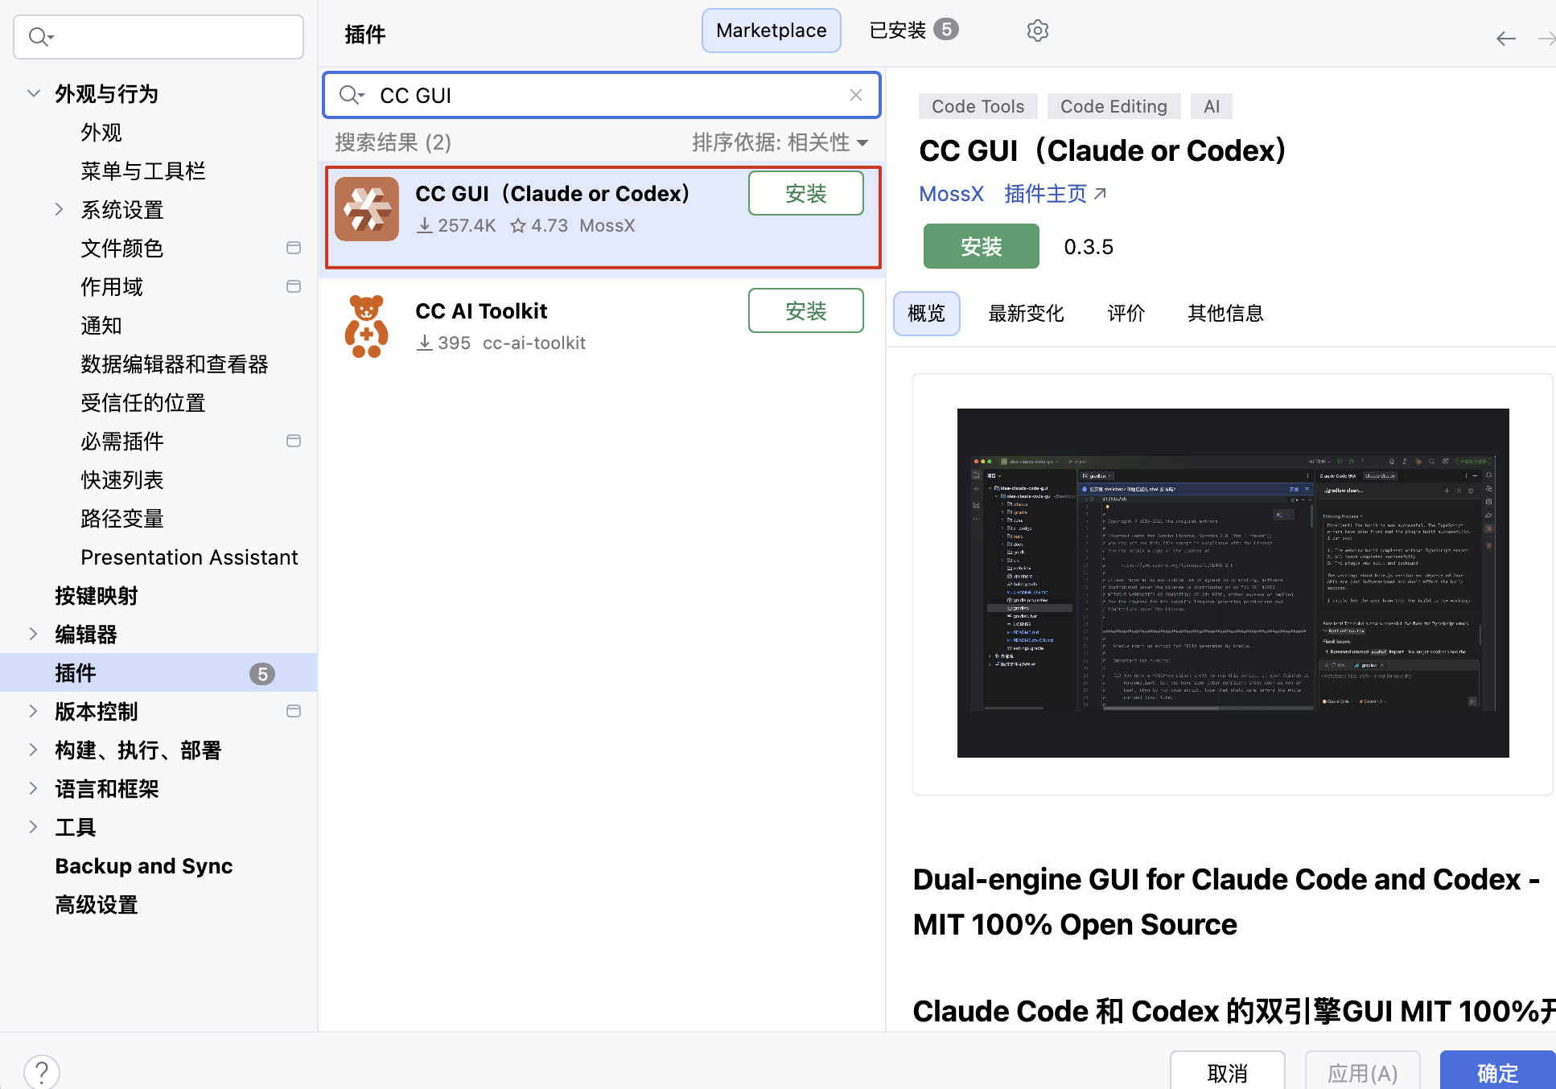This screenshot has width=1556, height=1089.
Task: Select Backup and Sync settings page
Action: [x=144, y=865]
